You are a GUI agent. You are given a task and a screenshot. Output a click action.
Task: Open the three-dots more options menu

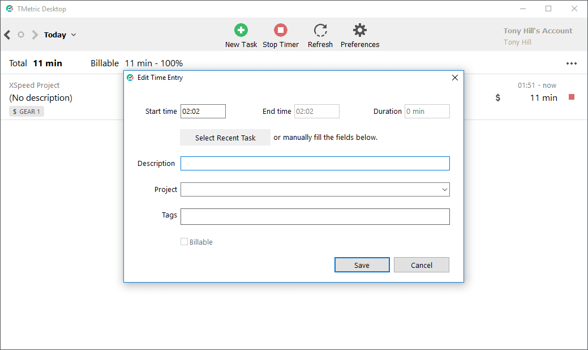572,63
